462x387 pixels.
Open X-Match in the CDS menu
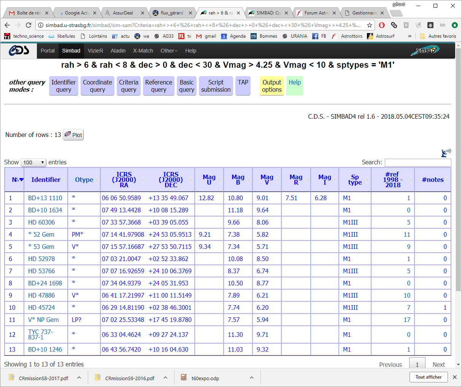(143, 51)
